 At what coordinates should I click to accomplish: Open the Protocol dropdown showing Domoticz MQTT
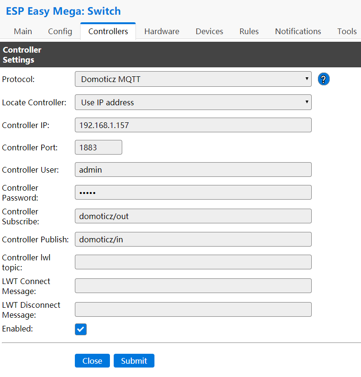click(x=193, y=79)
